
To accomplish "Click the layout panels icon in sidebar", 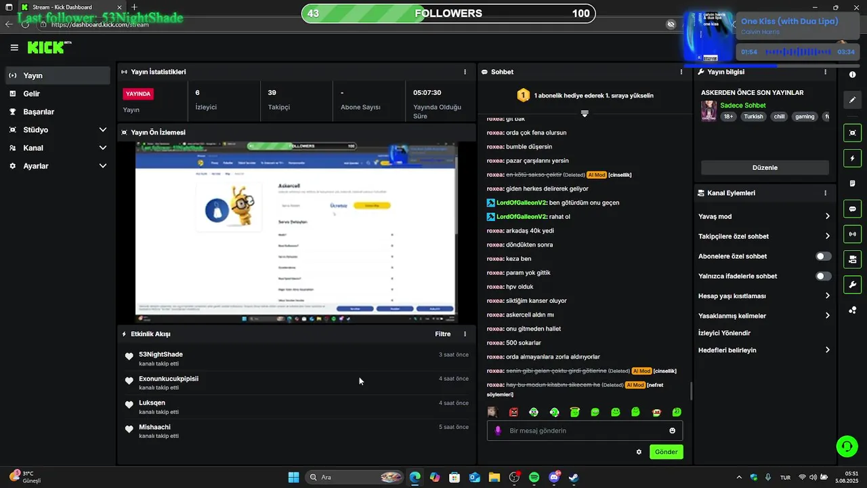I will click(853, 260).
